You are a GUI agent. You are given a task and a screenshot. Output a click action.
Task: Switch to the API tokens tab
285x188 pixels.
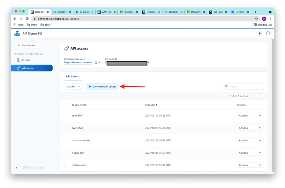(x=73, y=76)
